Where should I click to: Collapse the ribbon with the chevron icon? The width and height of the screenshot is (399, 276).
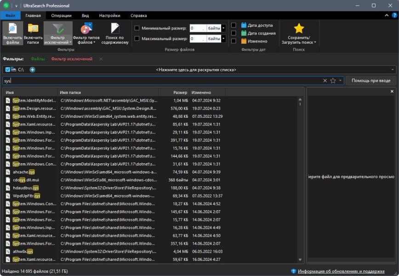tap(387, 15)
